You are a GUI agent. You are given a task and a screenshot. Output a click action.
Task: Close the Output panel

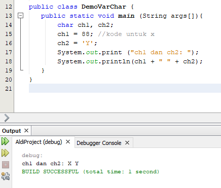click(26, 131)
